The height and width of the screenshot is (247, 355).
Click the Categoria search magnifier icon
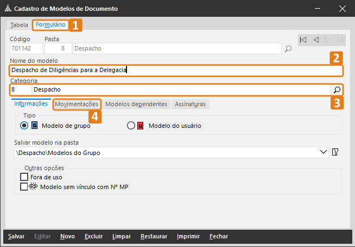click(337, 90)
